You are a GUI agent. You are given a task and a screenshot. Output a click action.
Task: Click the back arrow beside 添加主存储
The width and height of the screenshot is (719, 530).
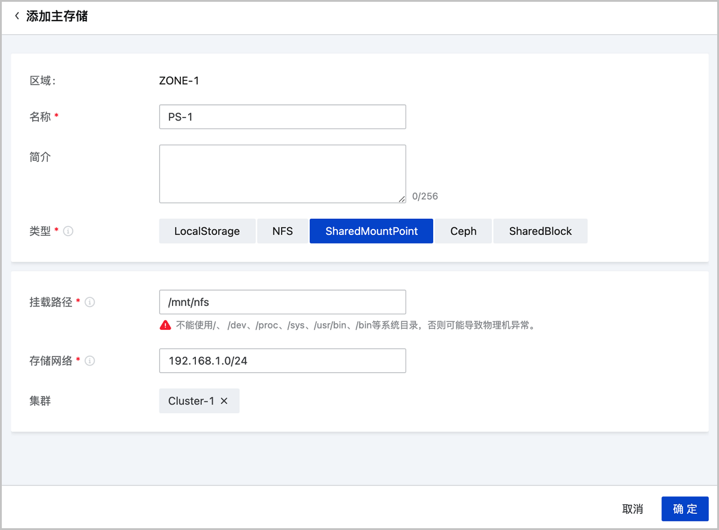click(17, 16)
